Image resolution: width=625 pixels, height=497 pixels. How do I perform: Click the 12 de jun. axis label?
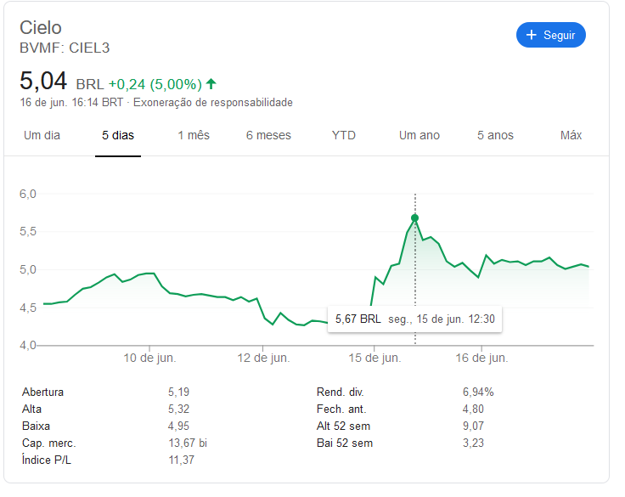(263, 358)
